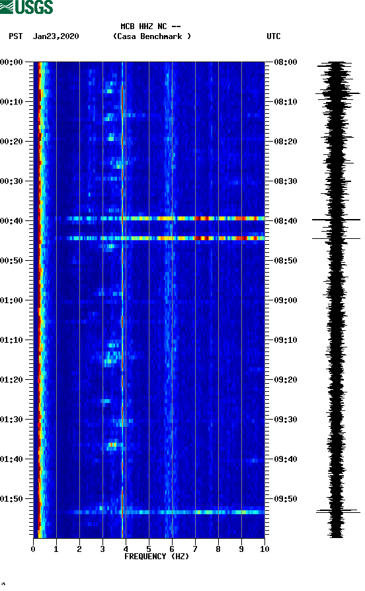Click the '(Casa Benchmark )' subtitle
365x591 pixels.
click(x=152, y=36)
